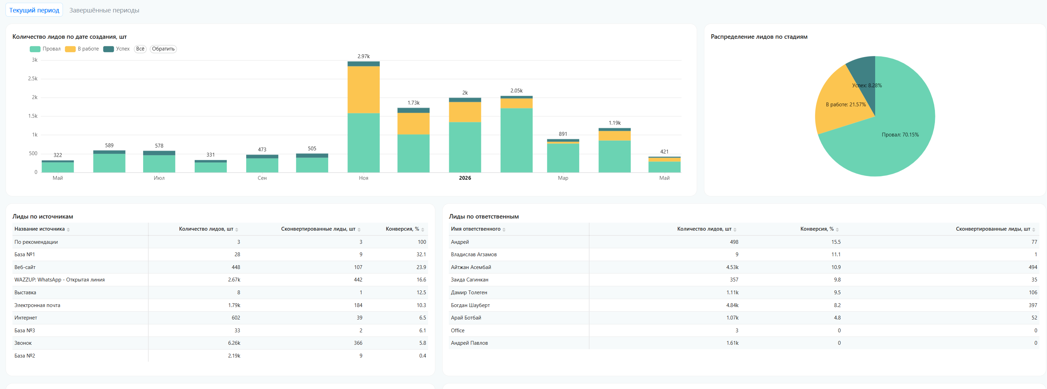This screenshot has width=1047, height=389.
Task: Select the 891 Мар bar
Action: pyautogui.click(x=563, y=156)
